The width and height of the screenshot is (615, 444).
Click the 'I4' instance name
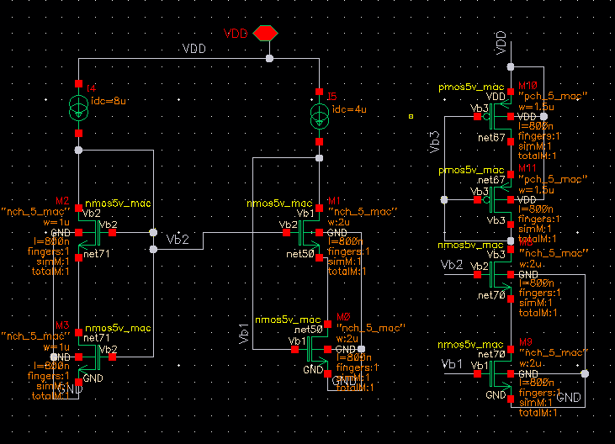(92, 87)
